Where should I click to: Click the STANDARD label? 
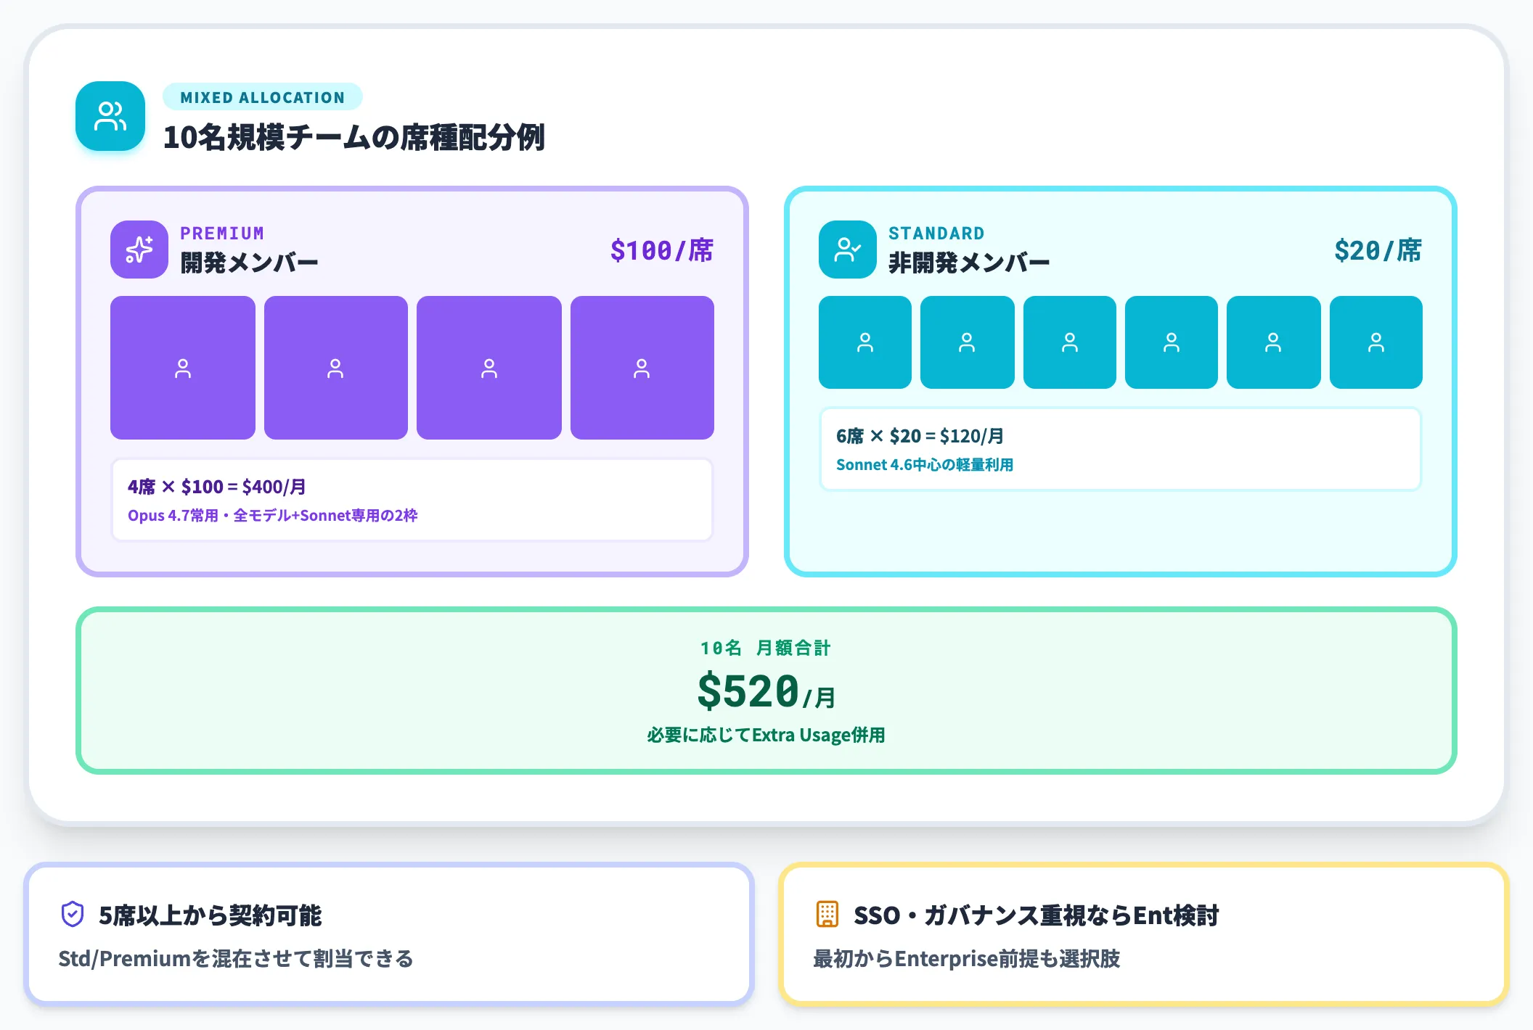click(x=936, y=233)
